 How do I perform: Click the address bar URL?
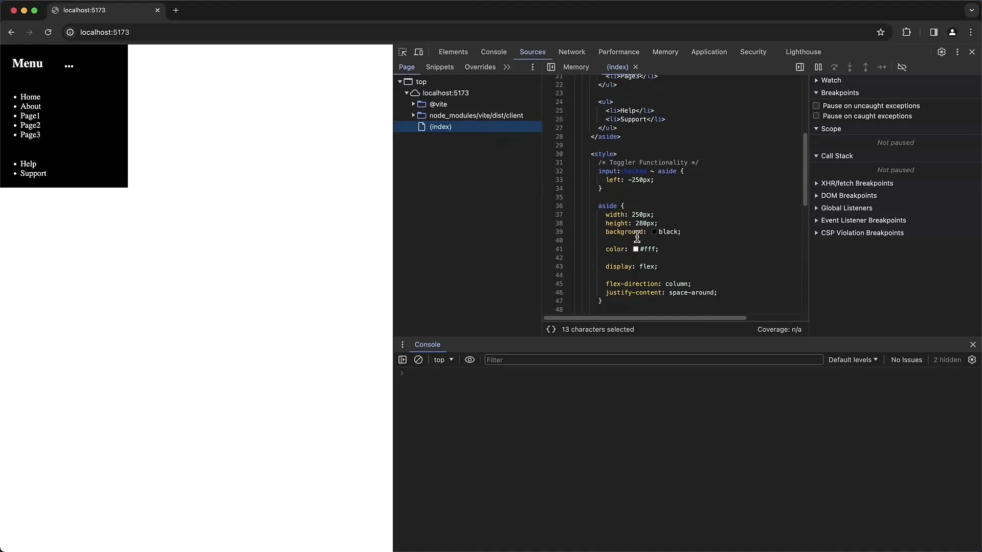coord(105,32)
